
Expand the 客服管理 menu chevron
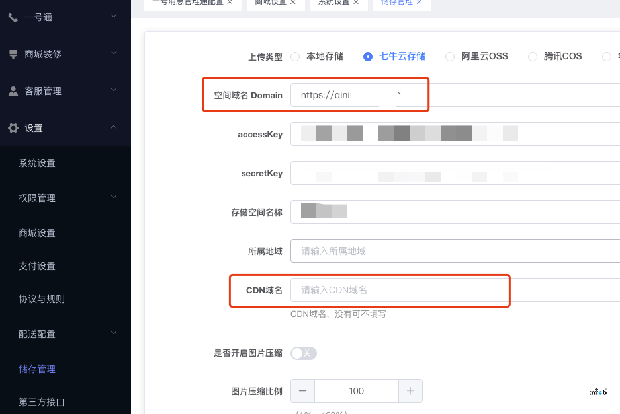[114, 90]
